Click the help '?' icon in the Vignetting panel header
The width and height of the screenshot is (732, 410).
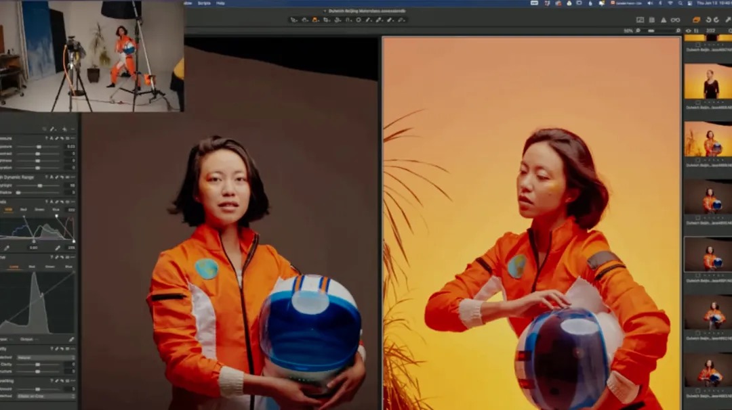pyautogui.click(x=52, y=381)
